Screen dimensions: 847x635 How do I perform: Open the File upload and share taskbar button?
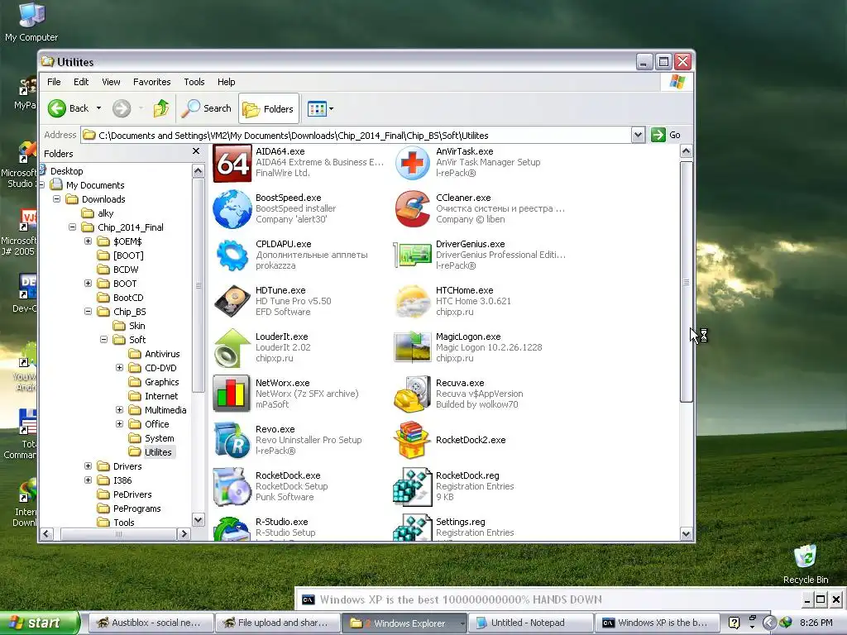[278, 623]
